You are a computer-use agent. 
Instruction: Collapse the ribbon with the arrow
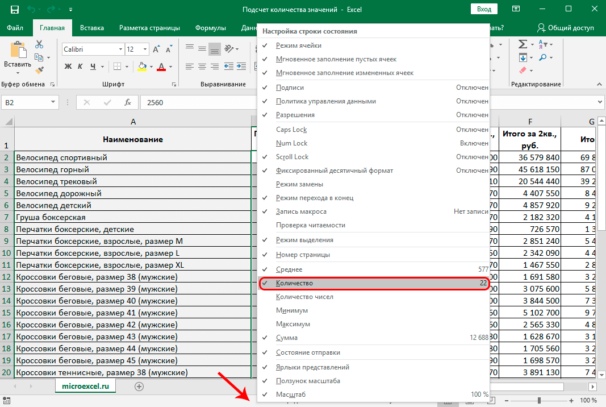[x=599, y=84]
